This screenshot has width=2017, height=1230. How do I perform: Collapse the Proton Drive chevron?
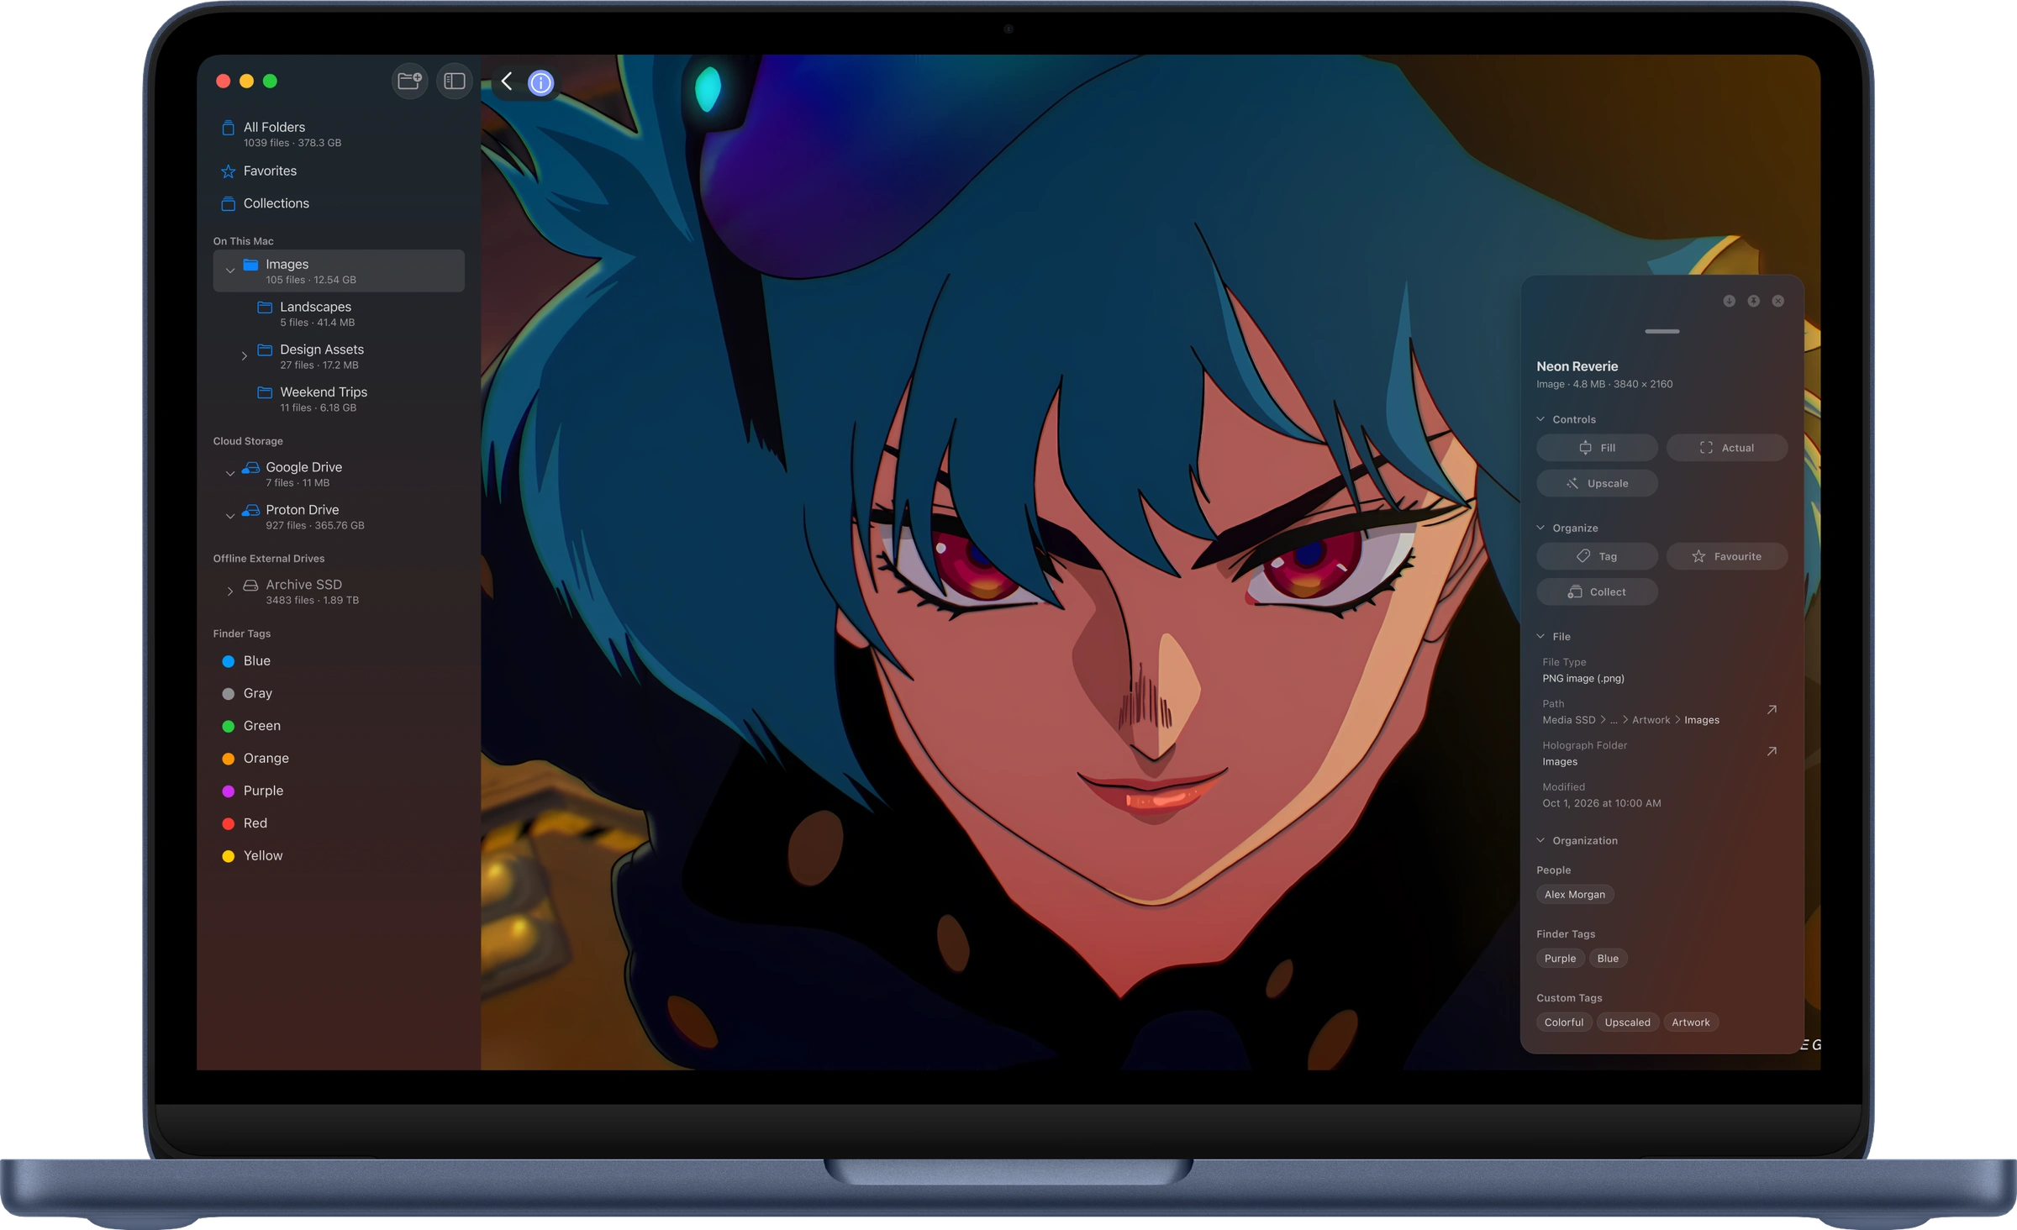click(x=229, y=517)
